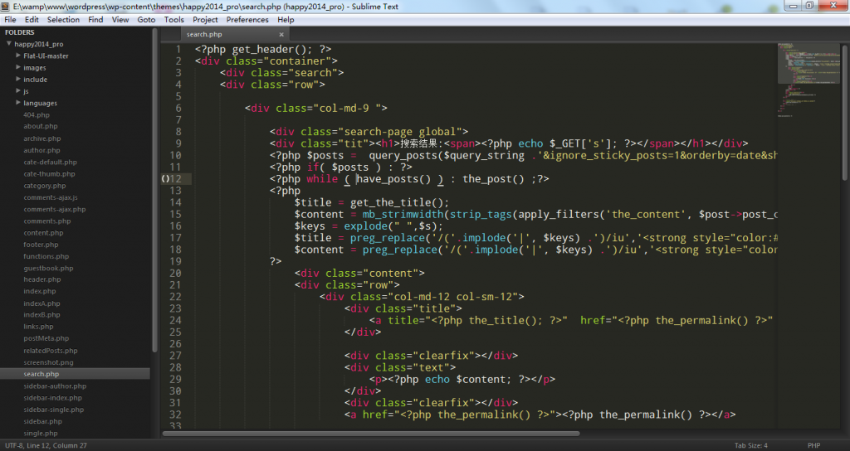Open sidebar-single.php in sidebar
Viewport: 850px width, 451px height.
tap(54, 410)
